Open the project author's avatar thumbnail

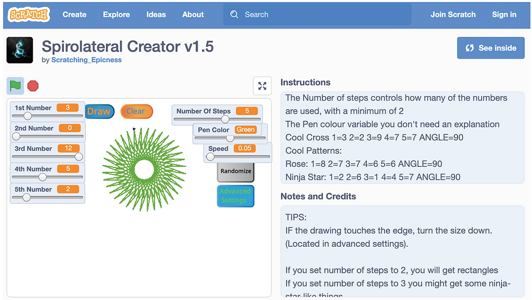20,51
